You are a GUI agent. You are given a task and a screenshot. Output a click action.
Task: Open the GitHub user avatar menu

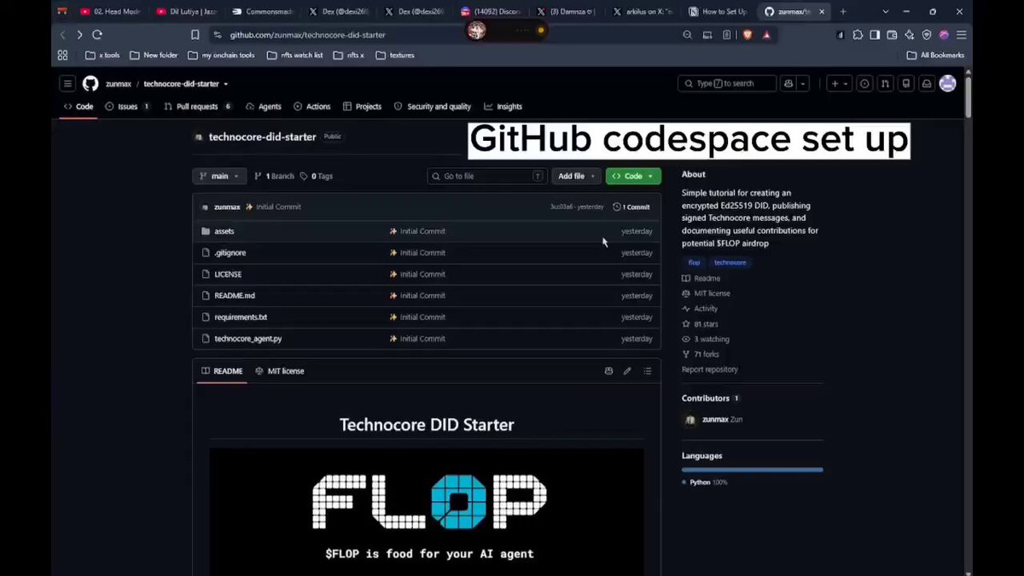[x=947, y=84]
